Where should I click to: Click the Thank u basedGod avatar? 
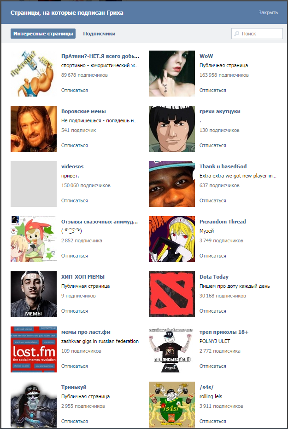pyautogui.click(x=172, y=184)
